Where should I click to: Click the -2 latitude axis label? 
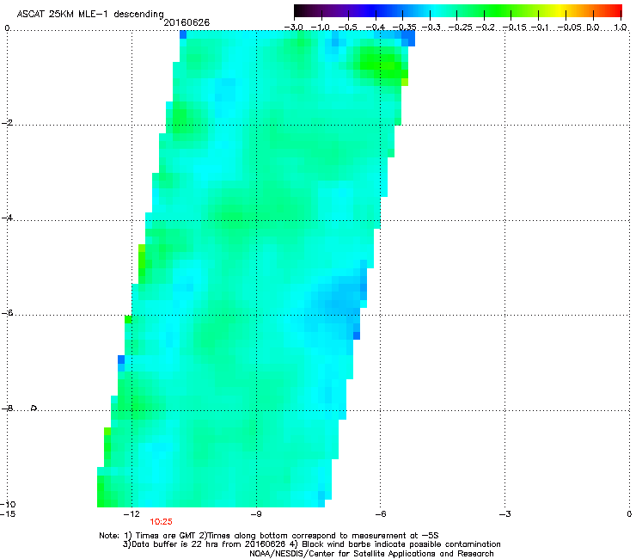point(7,123)
